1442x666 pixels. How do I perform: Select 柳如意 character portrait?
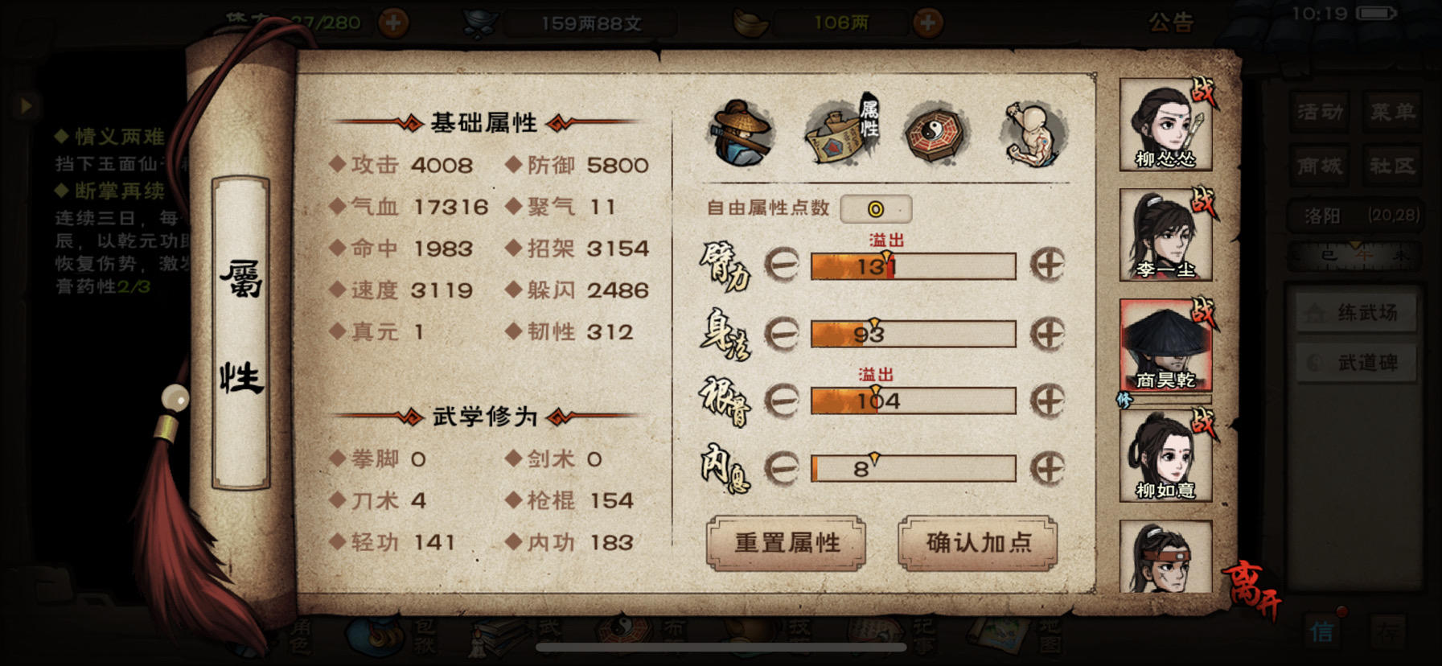click(x=1165, y=455)
